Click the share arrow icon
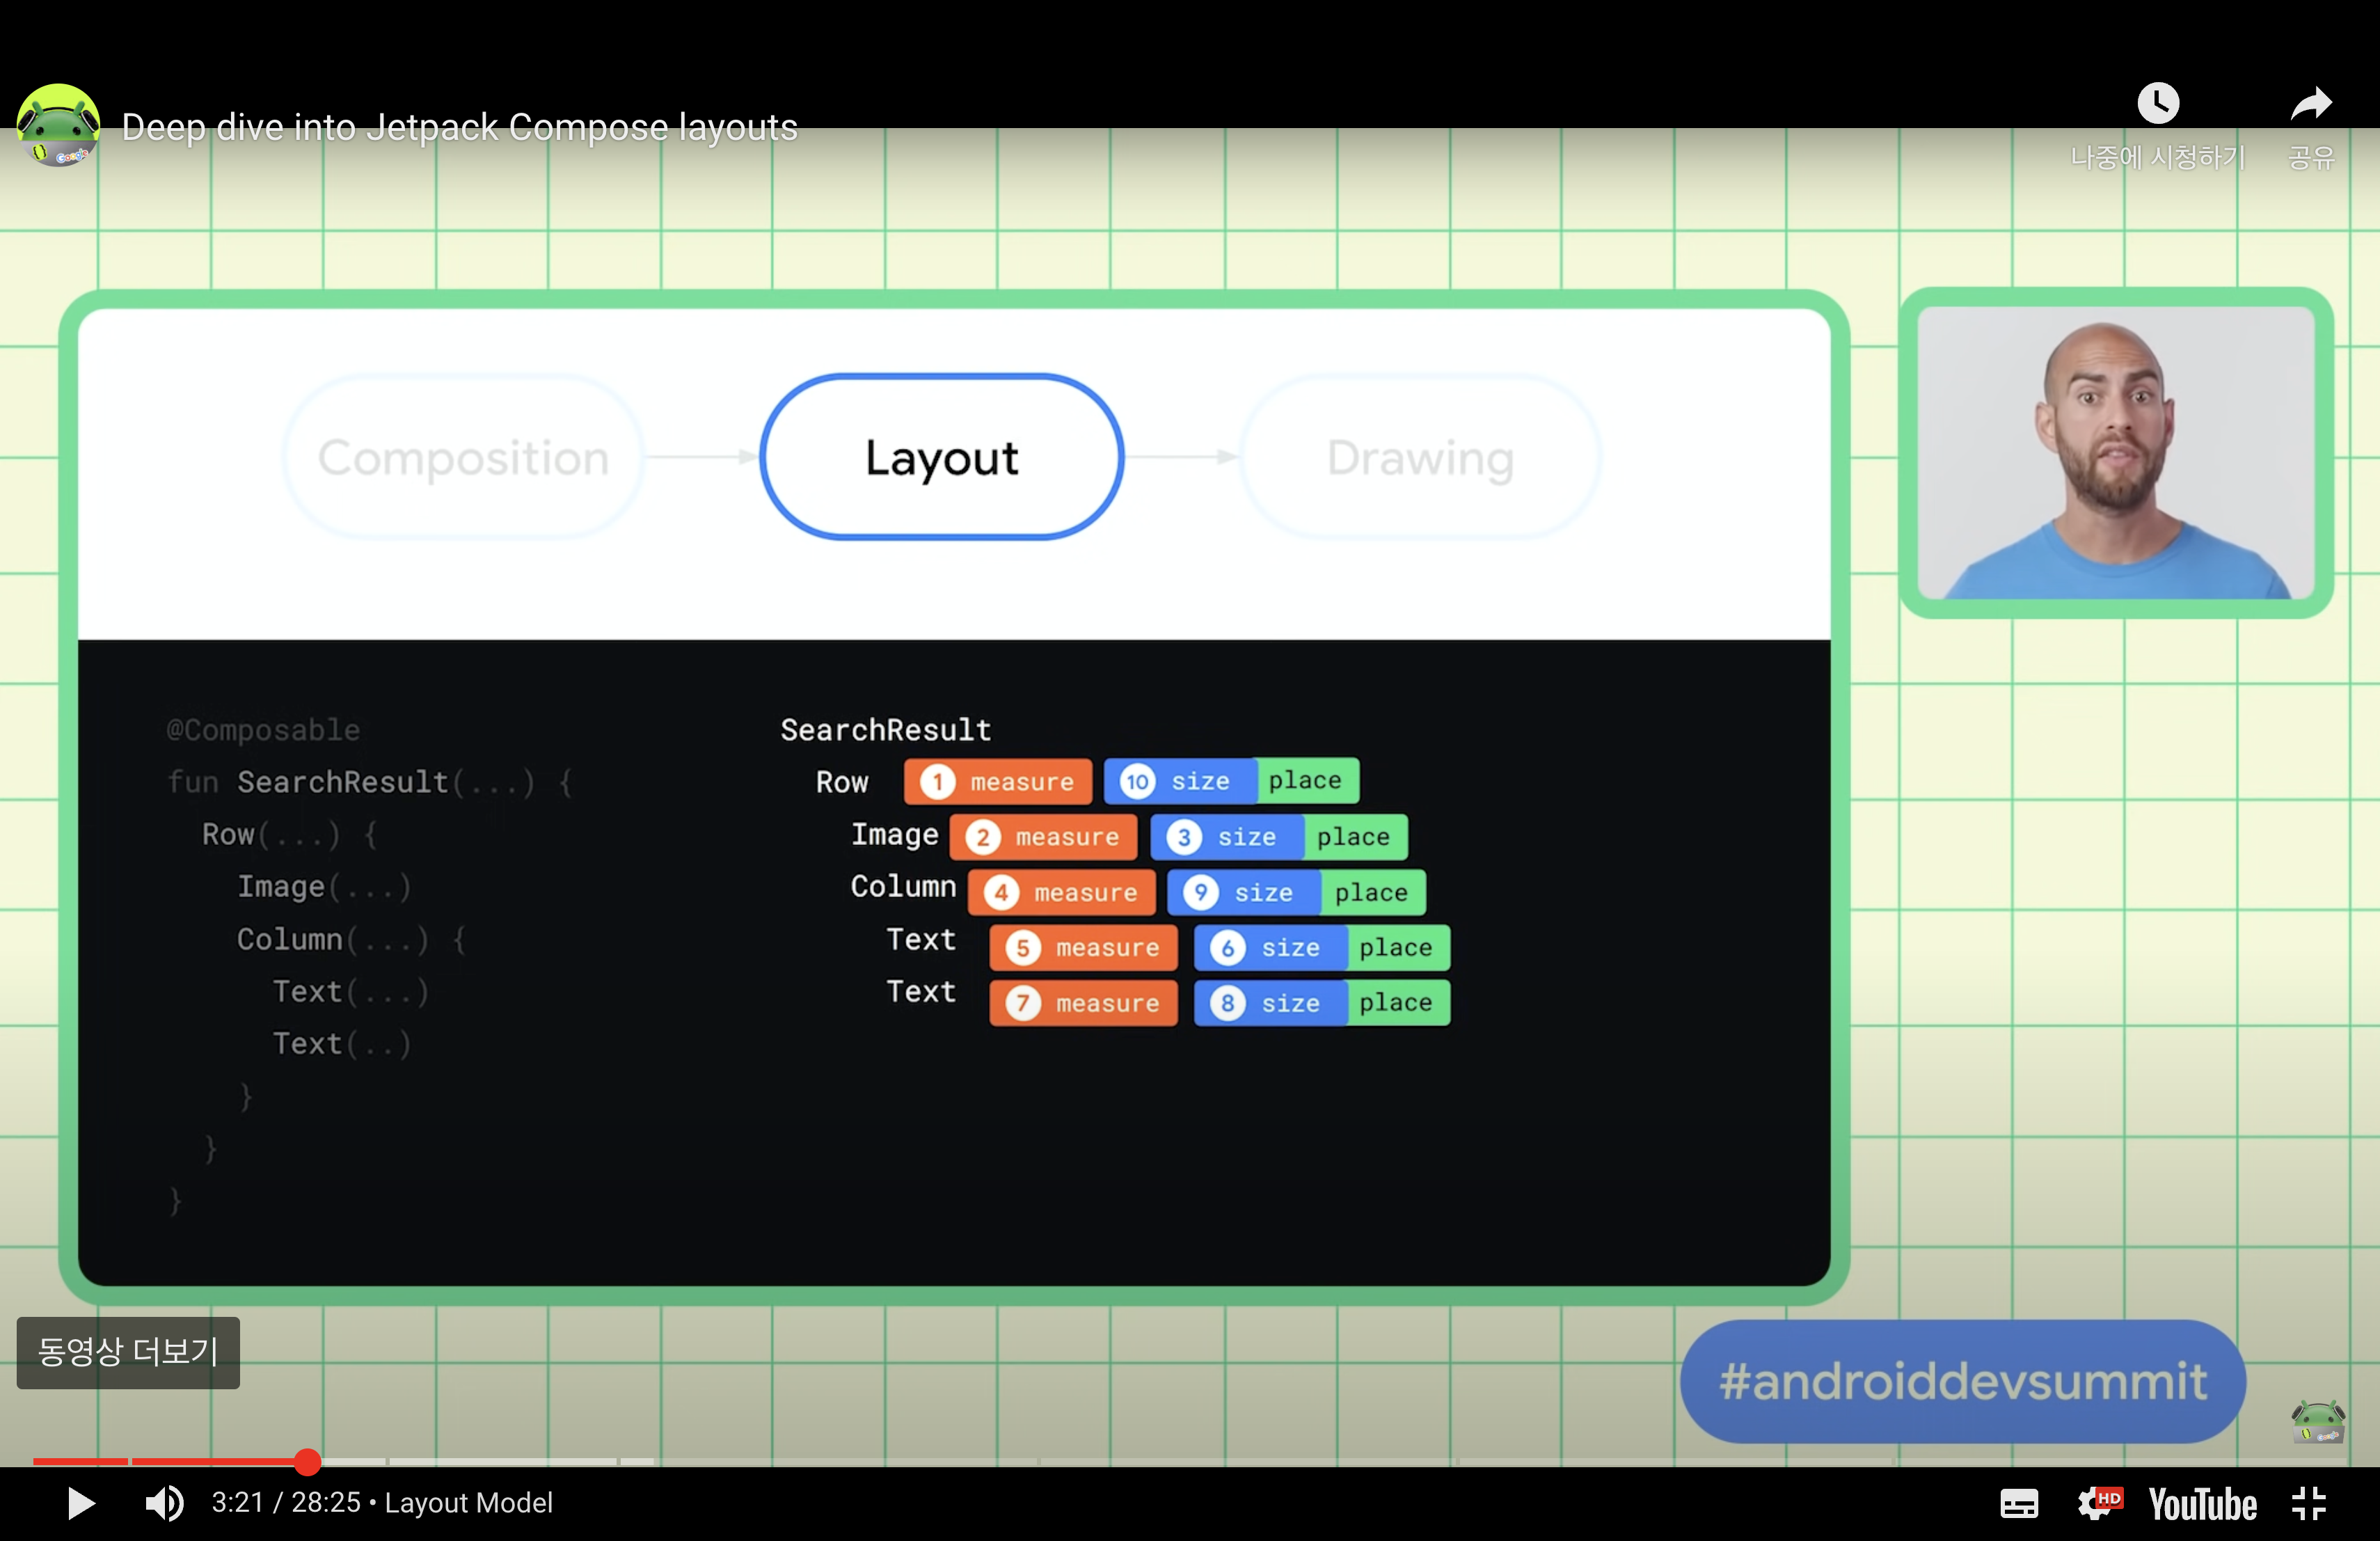 click(x=2310, y=104)
